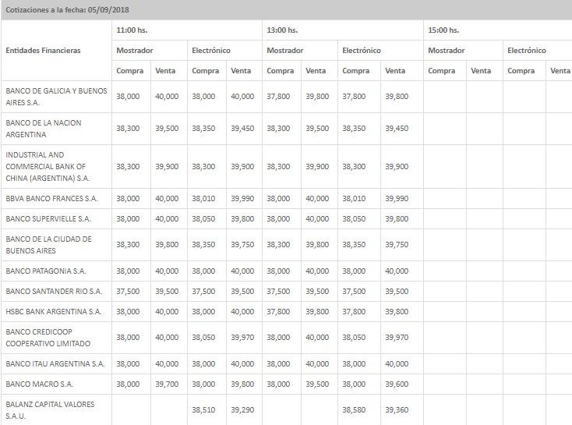572x425 pixels.
Task: Select 'BANCO SANTANDER RIO S.A.' row name
Action: [x=54, y=292]
